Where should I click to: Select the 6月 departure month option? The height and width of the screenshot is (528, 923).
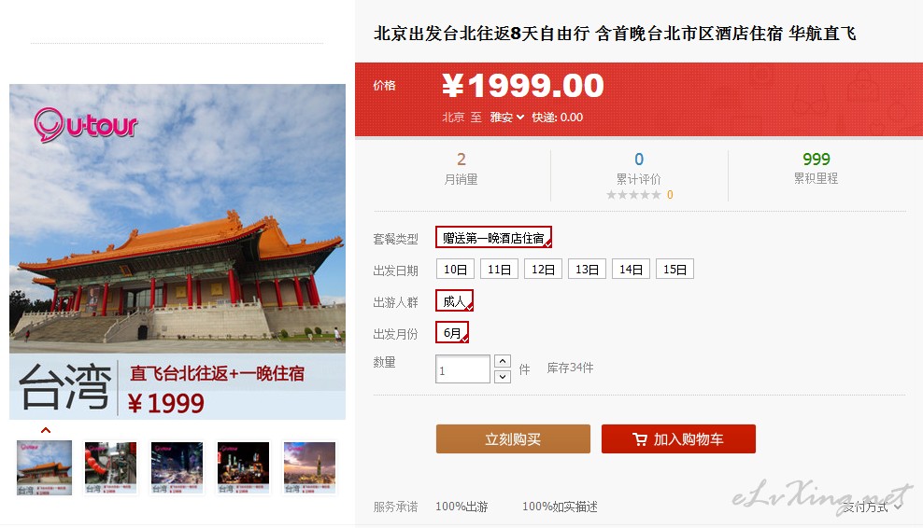[x=452, y=333]
